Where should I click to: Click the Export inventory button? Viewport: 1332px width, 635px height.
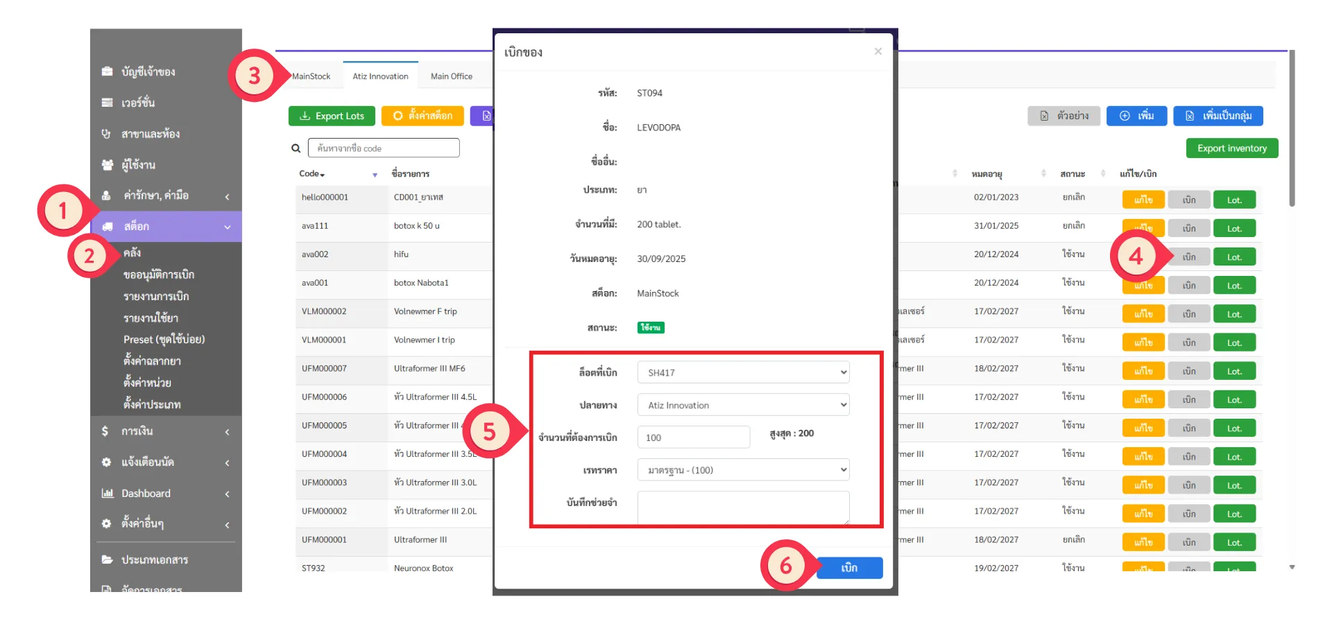click(1231, 148)
